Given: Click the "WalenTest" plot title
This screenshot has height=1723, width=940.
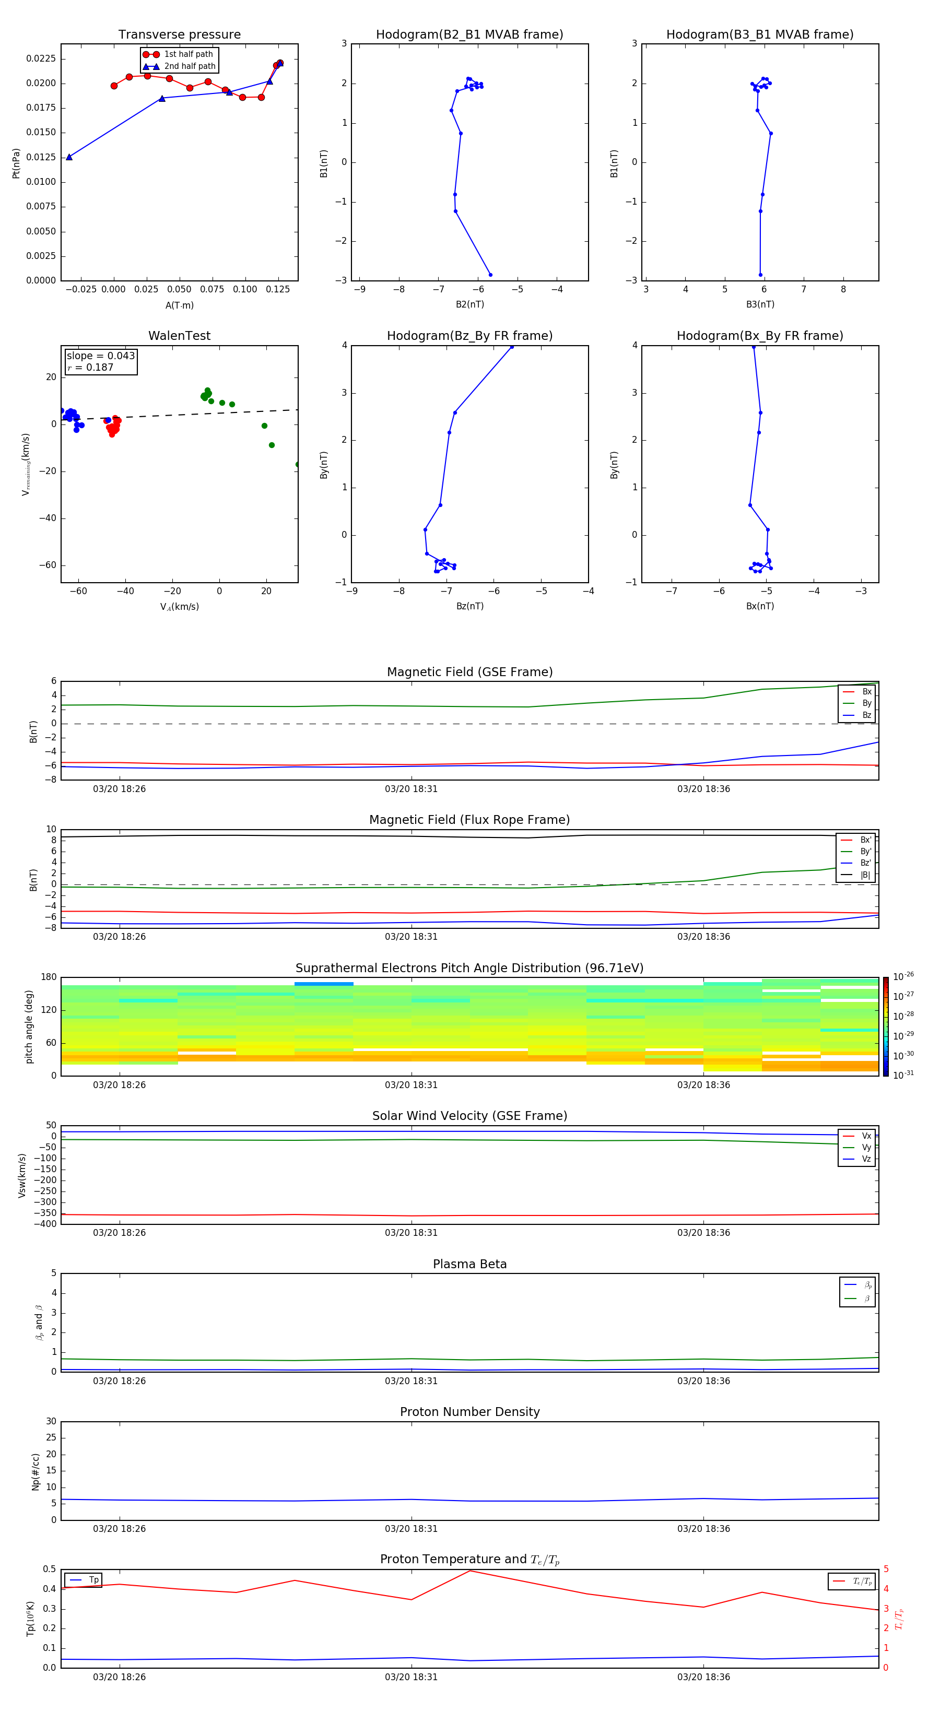Looking at the screenshot, I should 179,336.
